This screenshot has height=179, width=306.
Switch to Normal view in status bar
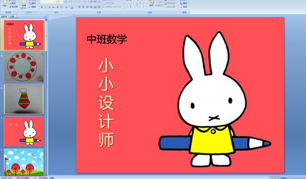(x=272, y=178)
